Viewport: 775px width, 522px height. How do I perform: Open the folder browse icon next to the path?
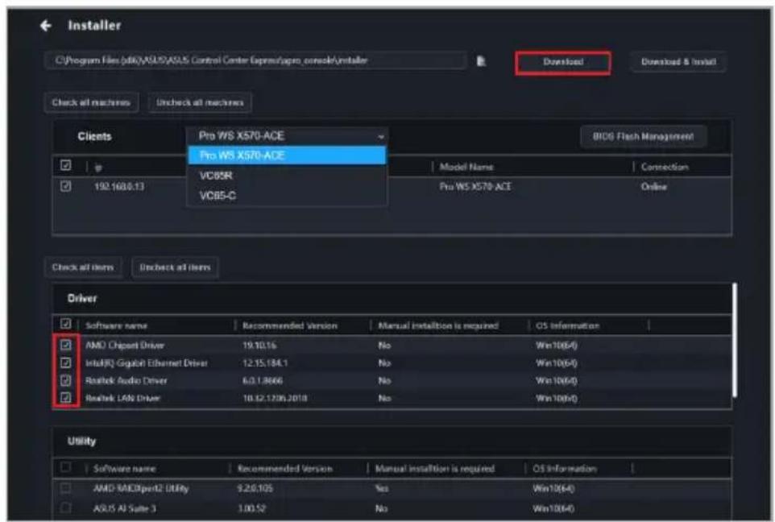[x=481, y=61]
